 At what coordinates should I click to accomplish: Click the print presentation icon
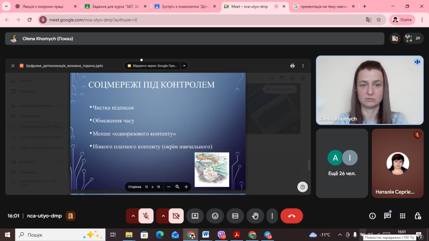292,66
